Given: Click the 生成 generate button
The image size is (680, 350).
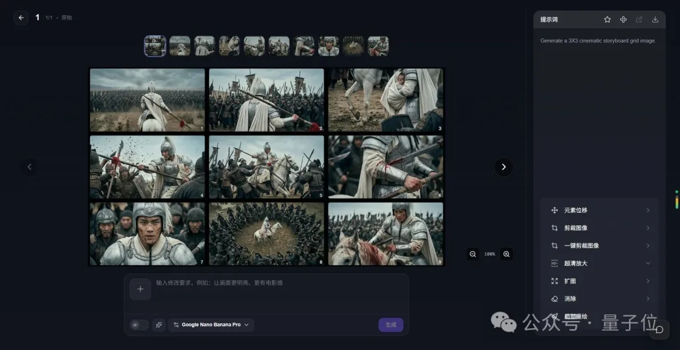Looking at the screenshot, I should pos(391,325).
